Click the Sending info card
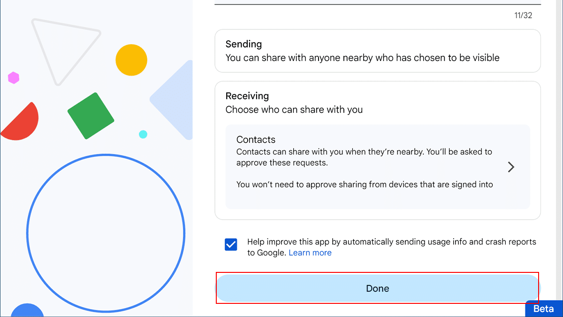563x317 pixels. point(378,51)
